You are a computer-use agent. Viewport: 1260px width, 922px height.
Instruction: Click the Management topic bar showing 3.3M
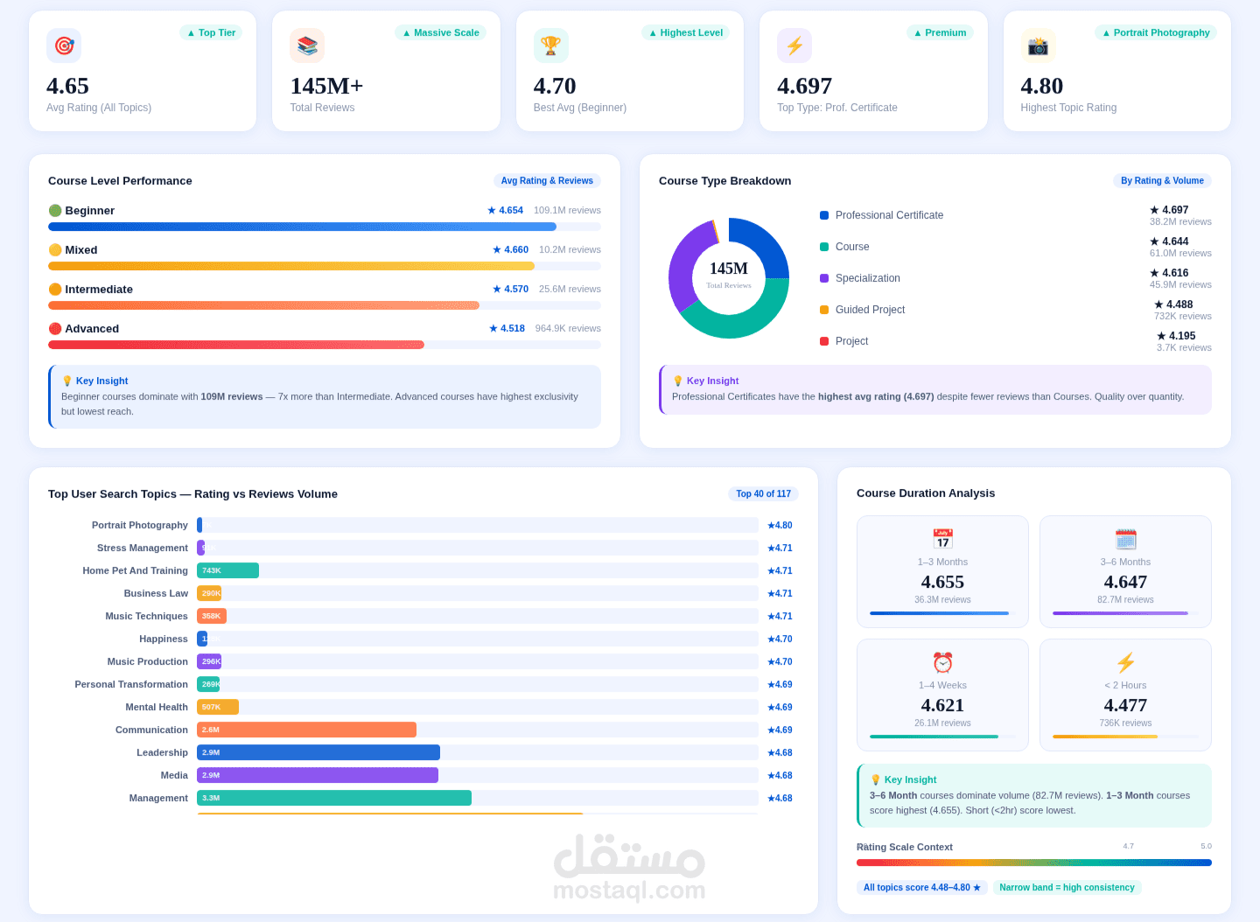pyautogui.click(x=334, y=798)
